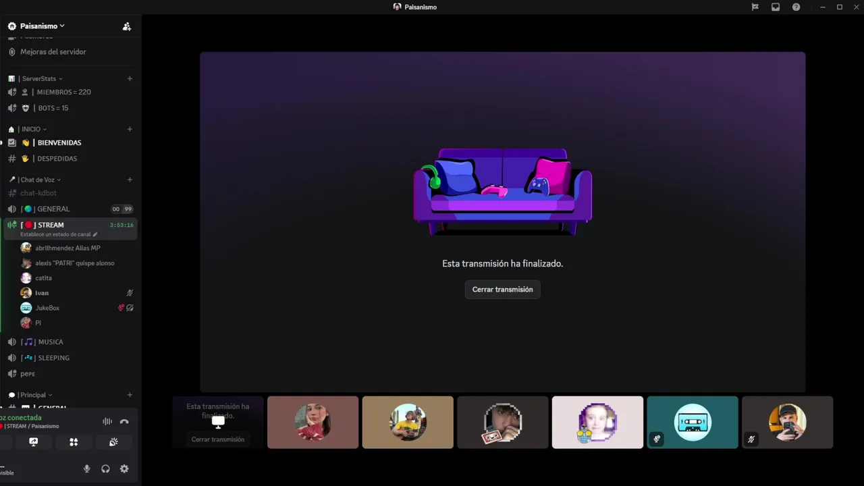Select participant tile holding a cassette tape
Image resolution: width=864 pixels, height=486 pixels.
tap(503, 422)
